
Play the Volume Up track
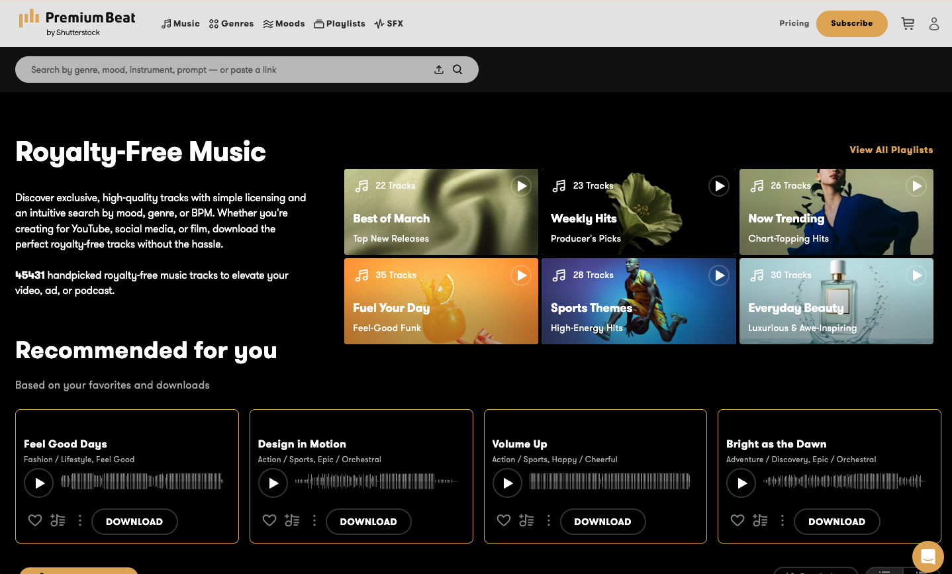507,483
